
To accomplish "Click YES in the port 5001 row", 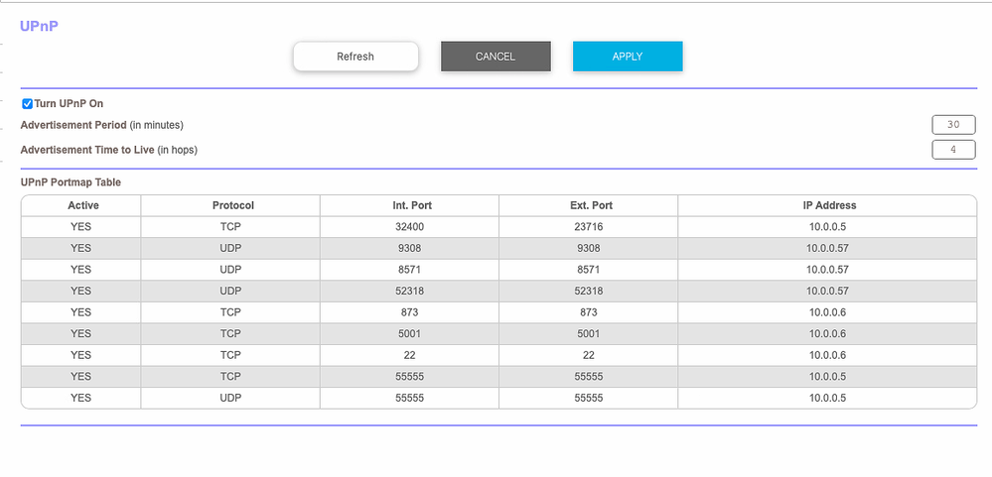I will pyautogui.click(x=81, y=333).
